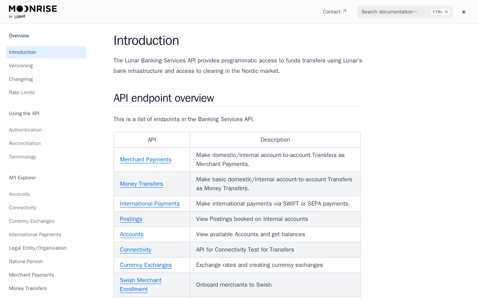Click the Postings link in table
The image size is (478, 299).
click(131, 219)
